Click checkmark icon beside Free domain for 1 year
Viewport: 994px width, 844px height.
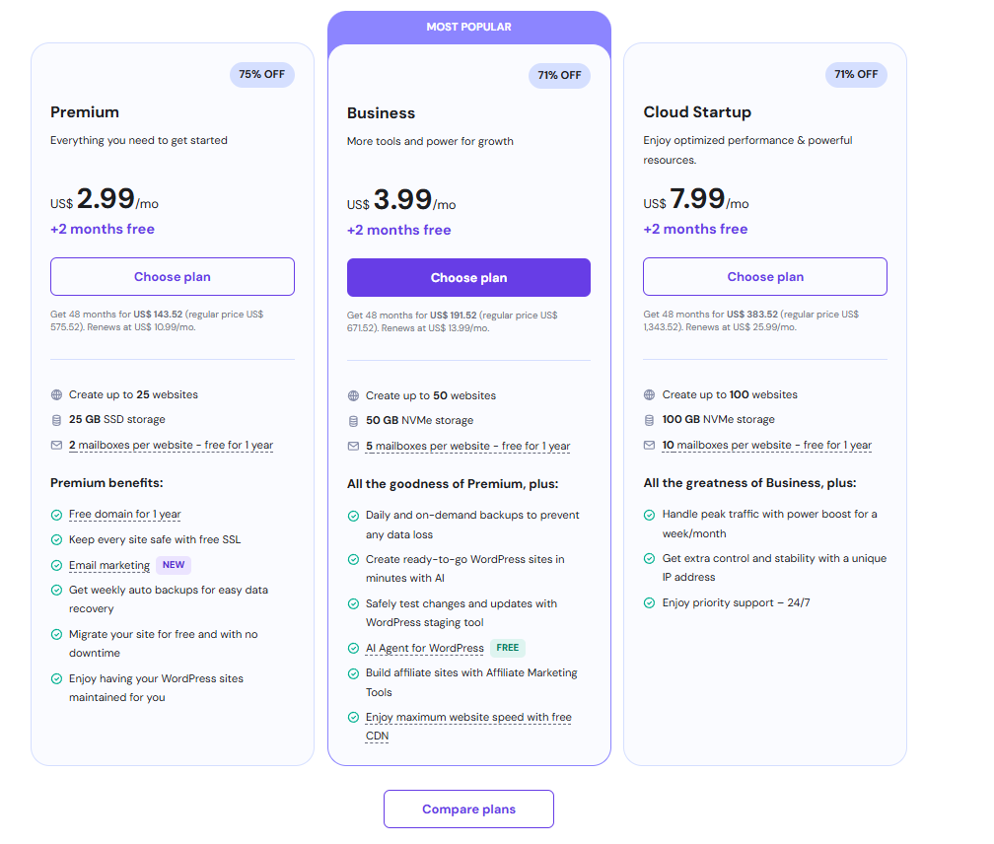tap(57, 514)
